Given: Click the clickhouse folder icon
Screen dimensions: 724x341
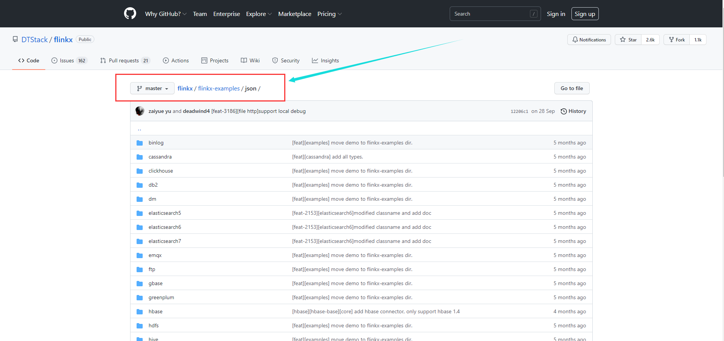Looking at the screenshot, I should (x=140, y=171).
